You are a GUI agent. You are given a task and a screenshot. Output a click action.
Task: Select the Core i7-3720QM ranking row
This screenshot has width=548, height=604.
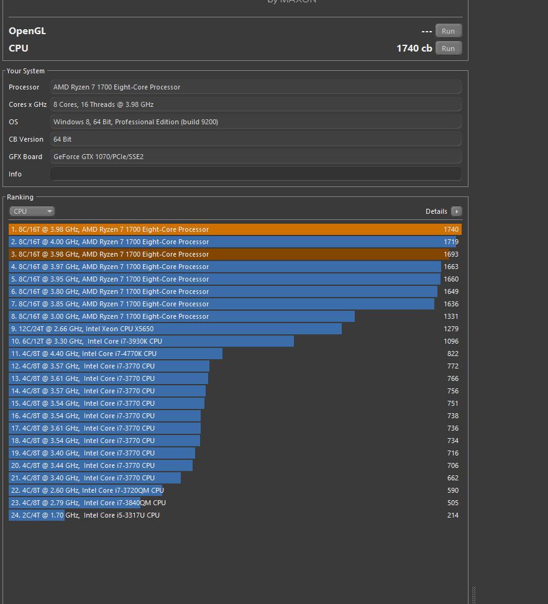pyautogui.click(x=235, y=490)
